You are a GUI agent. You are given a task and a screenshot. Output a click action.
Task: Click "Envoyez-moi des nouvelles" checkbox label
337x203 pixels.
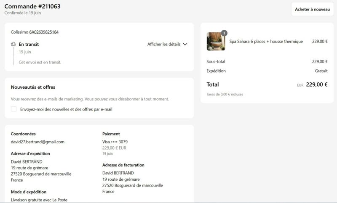tap(66, 109)
